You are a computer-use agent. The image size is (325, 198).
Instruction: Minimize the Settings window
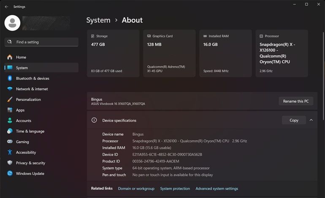[x=294, y=4]
